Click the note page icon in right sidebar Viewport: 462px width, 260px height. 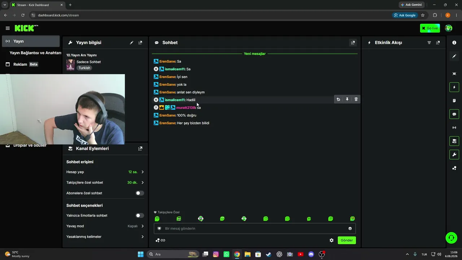point(454,101)
